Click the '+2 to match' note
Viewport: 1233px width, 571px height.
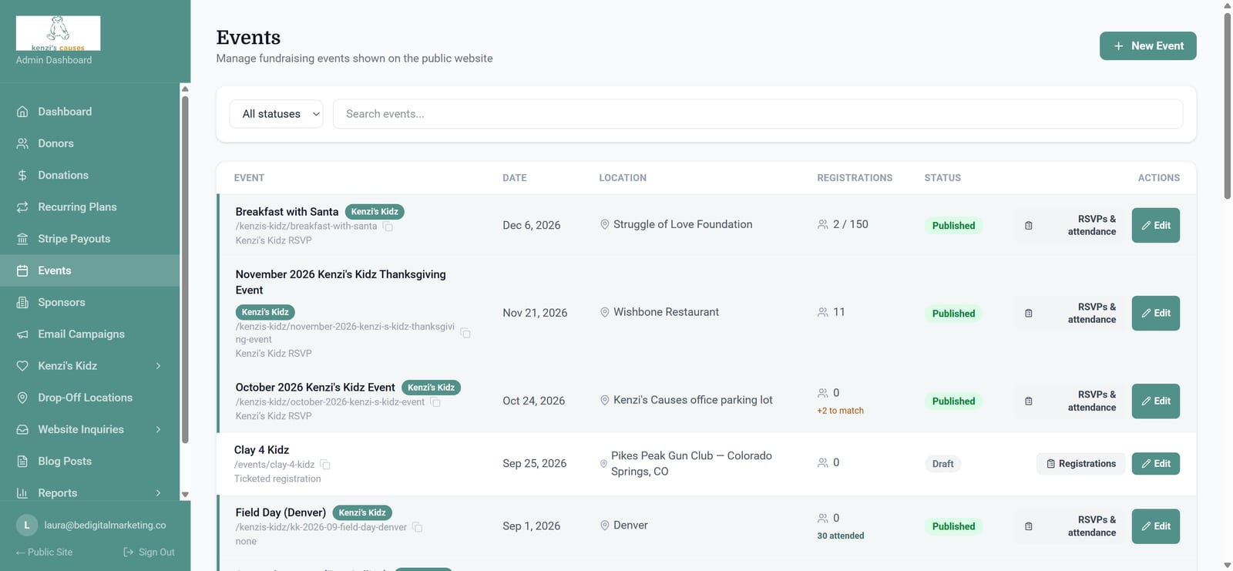click(840, 411)
